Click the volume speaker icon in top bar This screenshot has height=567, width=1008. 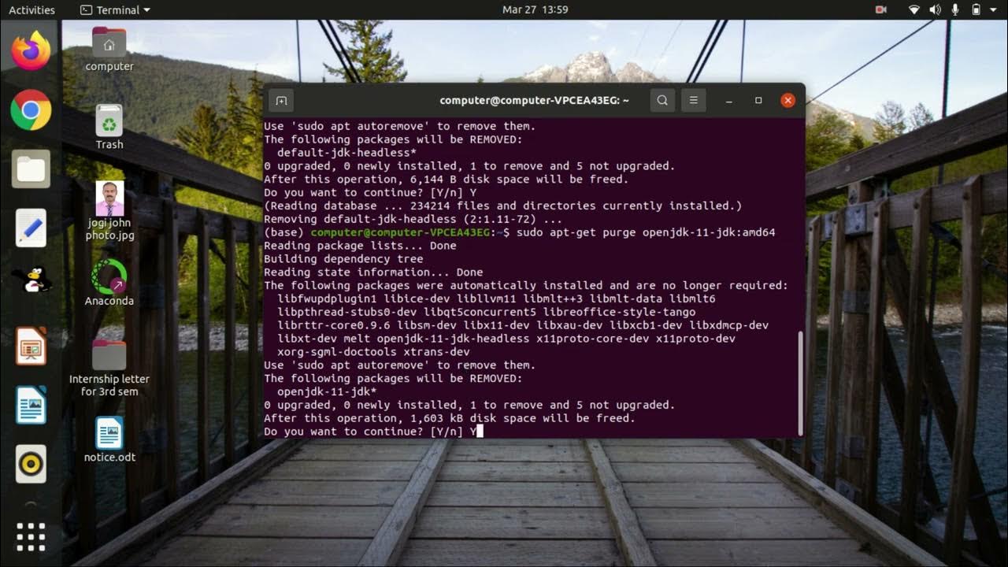point(935,10)
